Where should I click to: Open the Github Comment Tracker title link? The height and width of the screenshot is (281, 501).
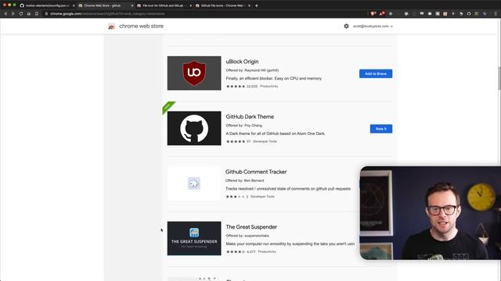pos(256,172)
